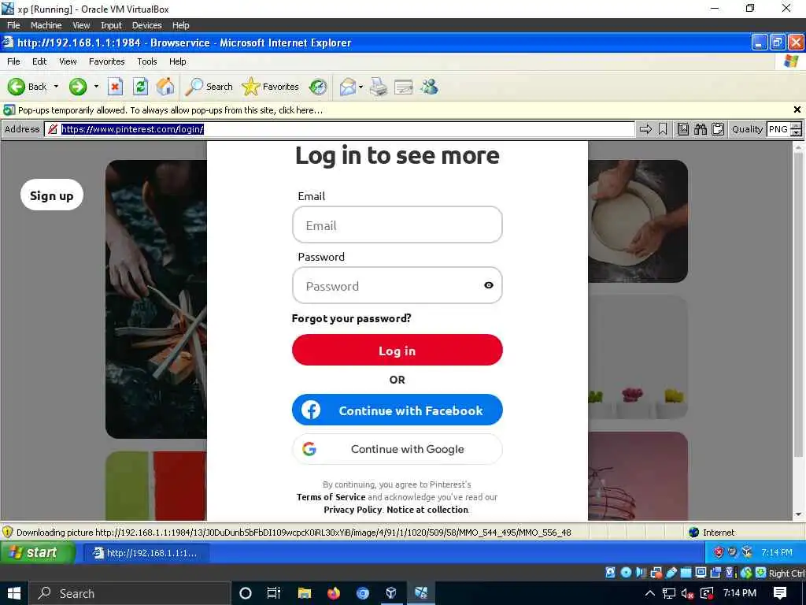
Task: Open Internet Explorer Edit menu
Action: [39, 61]
